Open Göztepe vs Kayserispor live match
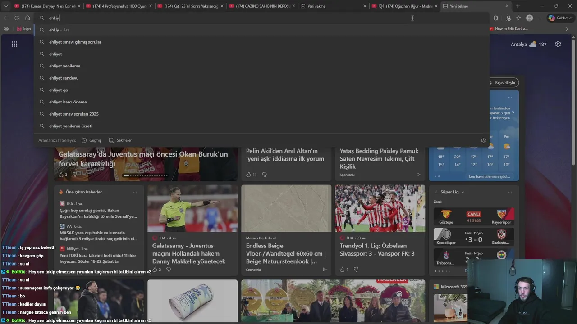Viewport: 577px width, 324px height. (473, 216)
